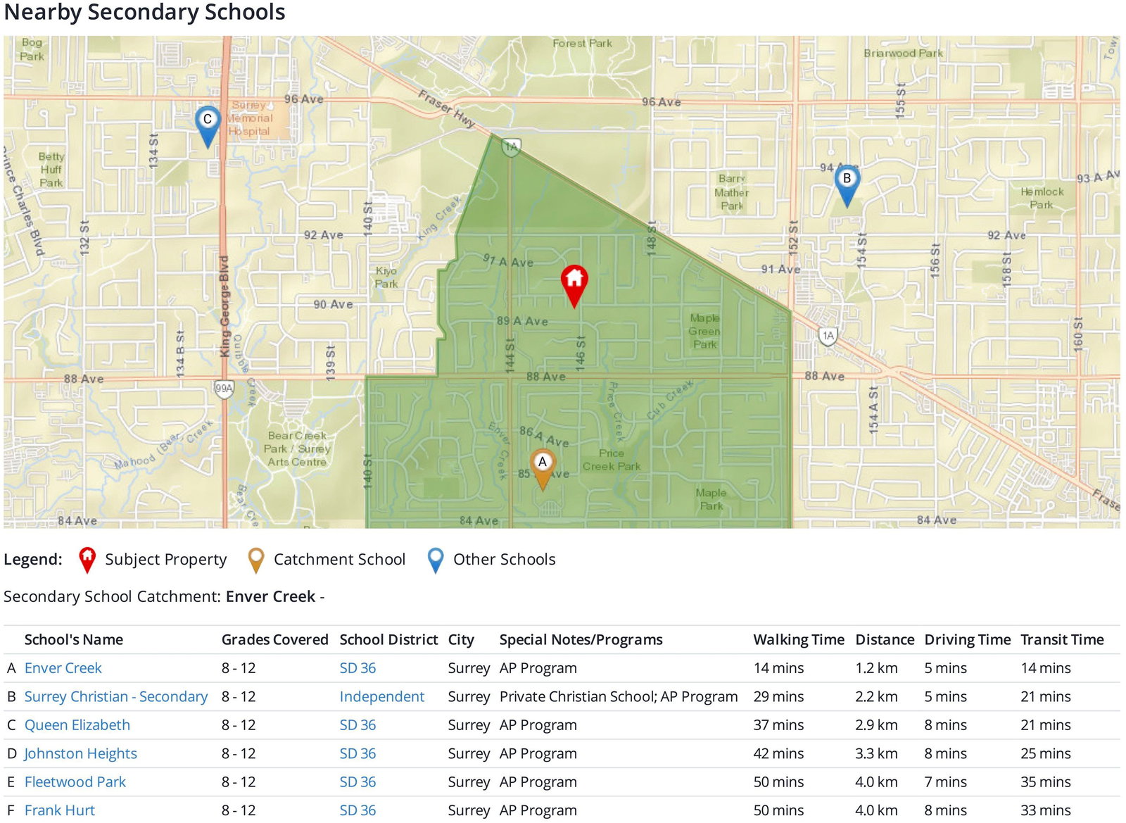Click the Driving Time column header
The width and height of the screenshot is (1126, 823).
pyautogui.click(x=968, y=640)
